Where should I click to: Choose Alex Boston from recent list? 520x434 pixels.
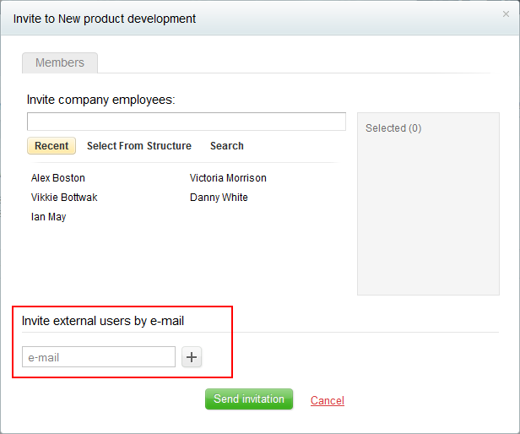coord(58,178)
